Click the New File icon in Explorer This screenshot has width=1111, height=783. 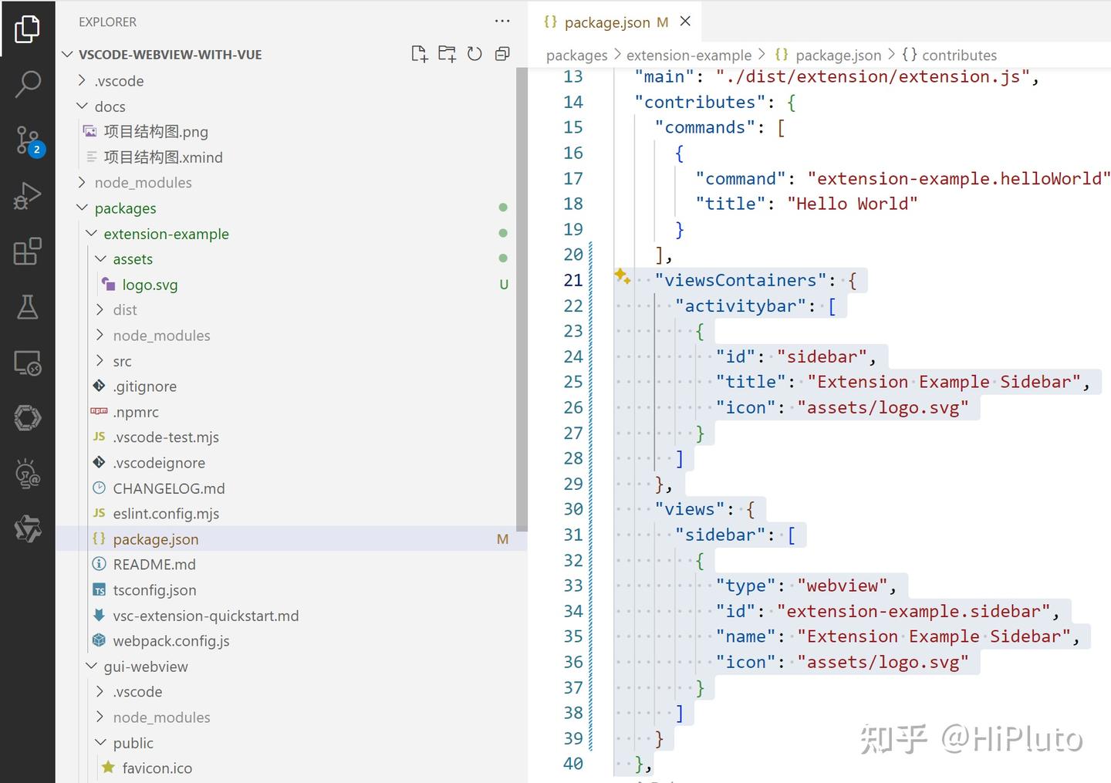click(x=419, y=53)
